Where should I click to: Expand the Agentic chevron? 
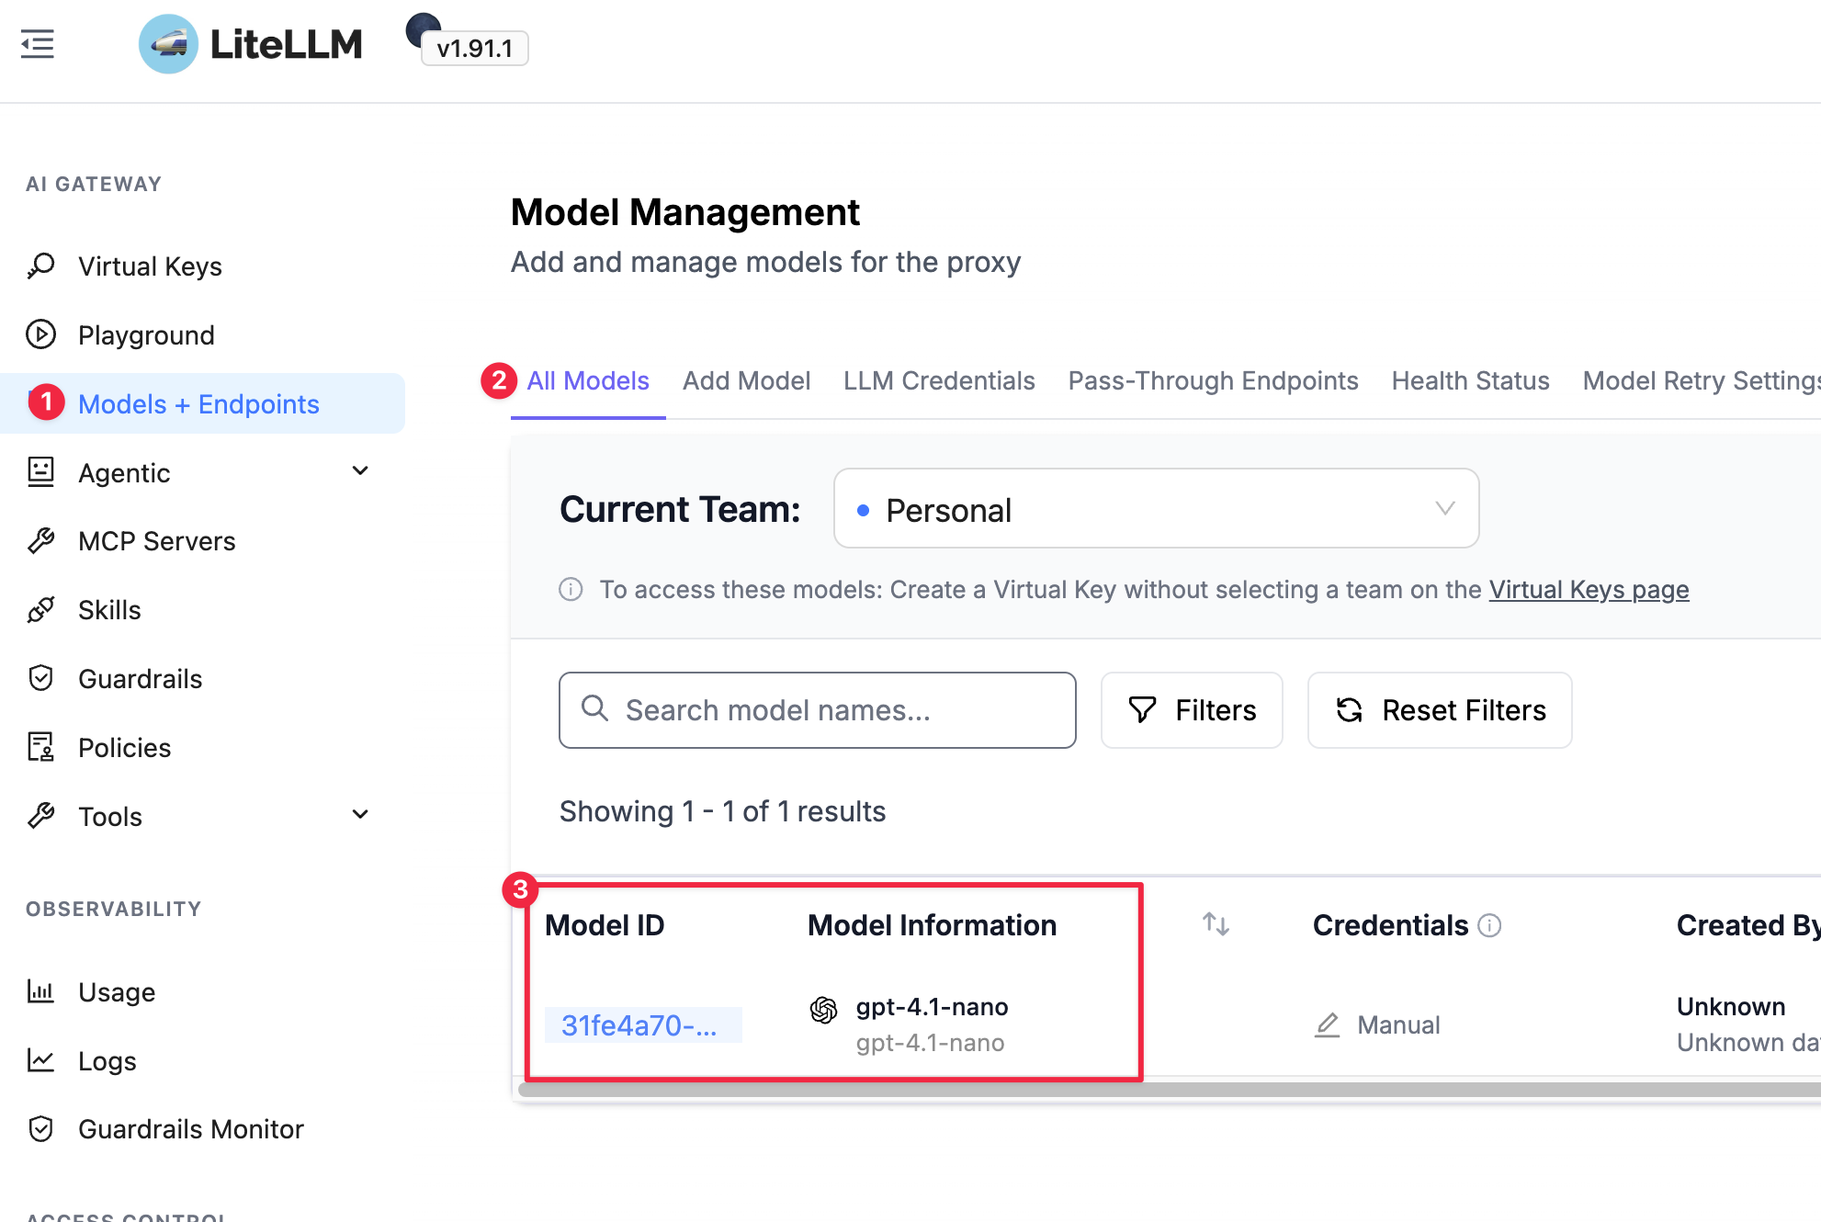click(360, 471)
